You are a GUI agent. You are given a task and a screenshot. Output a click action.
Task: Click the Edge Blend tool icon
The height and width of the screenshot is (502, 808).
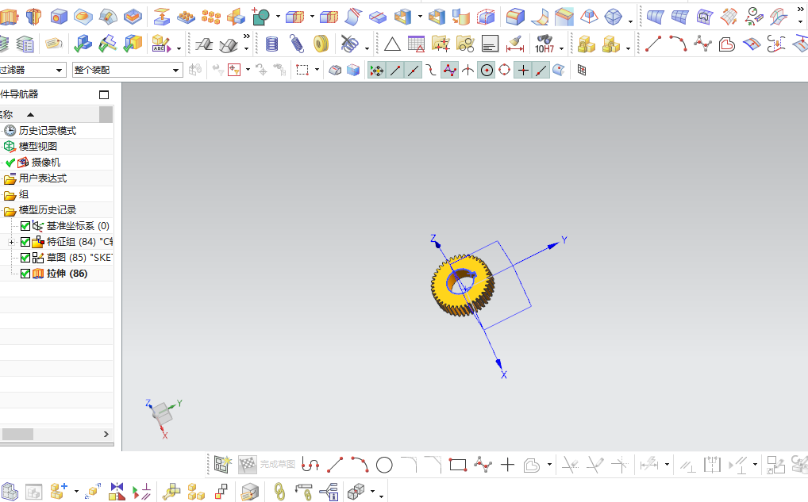coord(515,17)
